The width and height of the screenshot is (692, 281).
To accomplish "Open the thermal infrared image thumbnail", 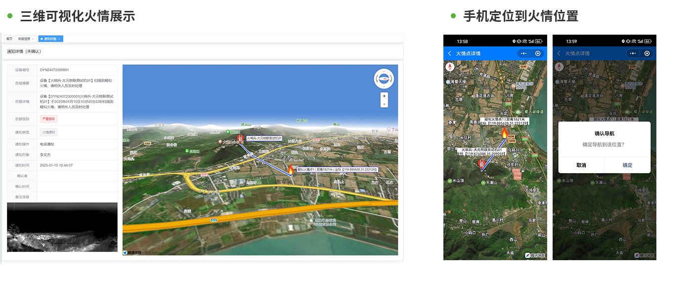I will coord(62,227).
